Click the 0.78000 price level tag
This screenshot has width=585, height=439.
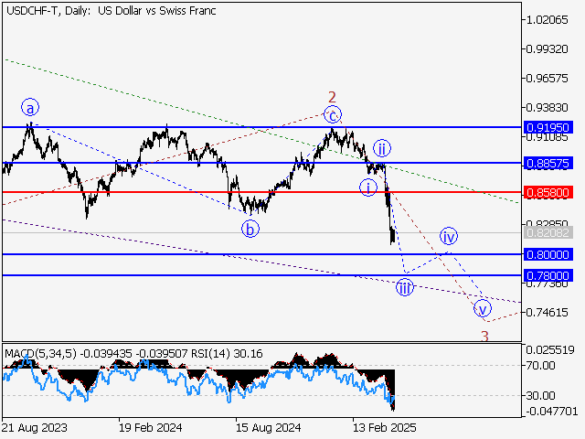coord(548,275)
